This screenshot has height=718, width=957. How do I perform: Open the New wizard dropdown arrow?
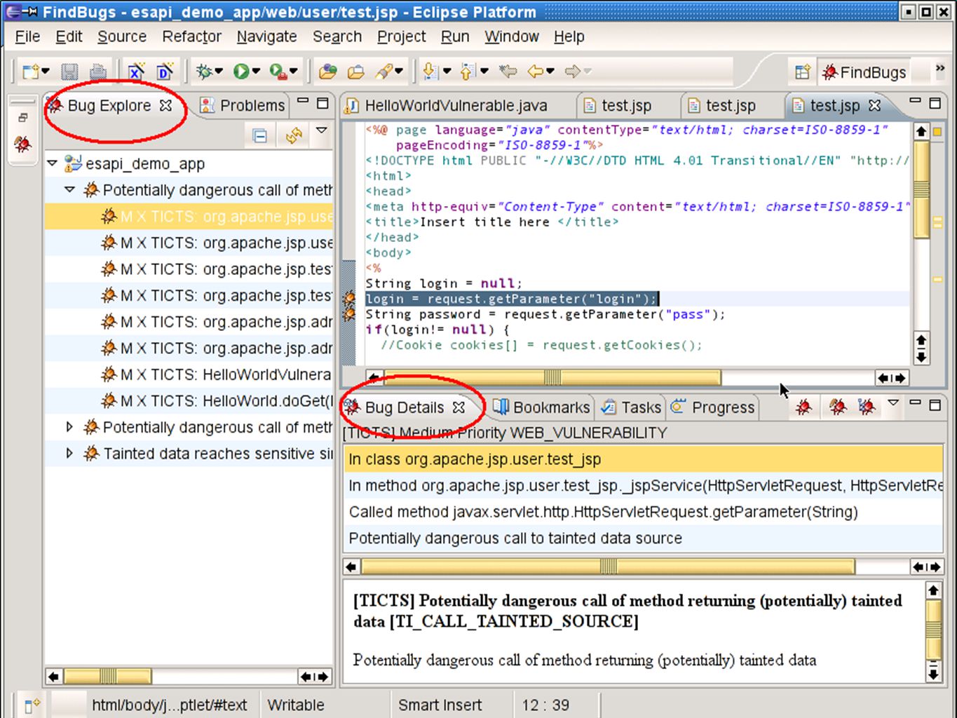coord(46,72)
